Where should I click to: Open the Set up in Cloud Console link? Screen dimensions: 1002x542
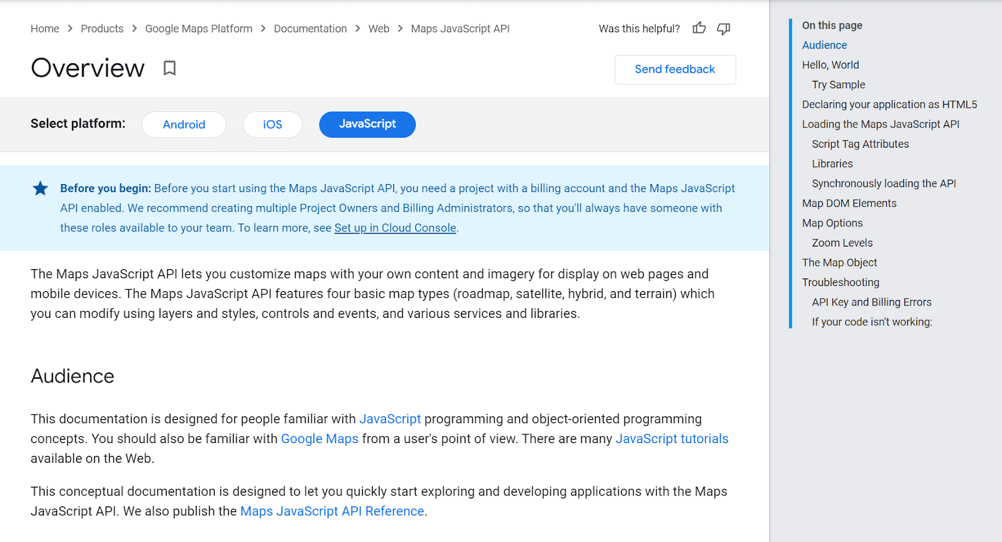coord(395,228)
